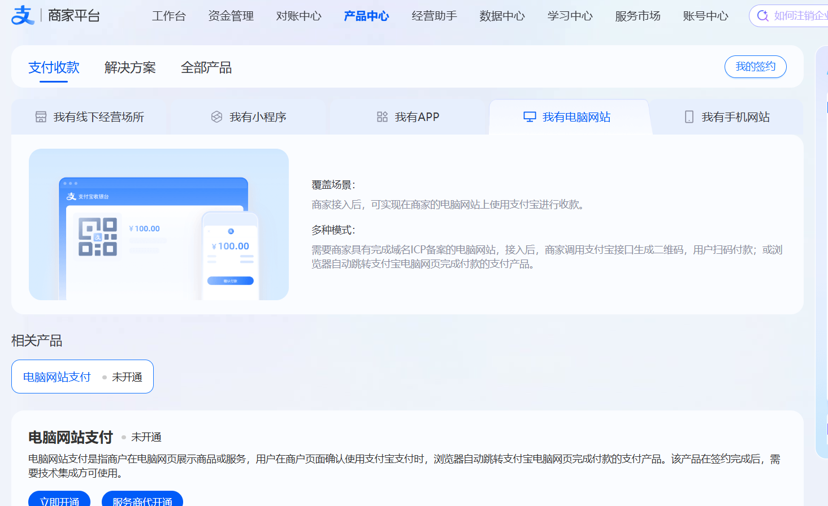The width and height of the screenshot is (828, 506).
Task: Switch to the 全部产品 tab
Action: pos(206,68)
